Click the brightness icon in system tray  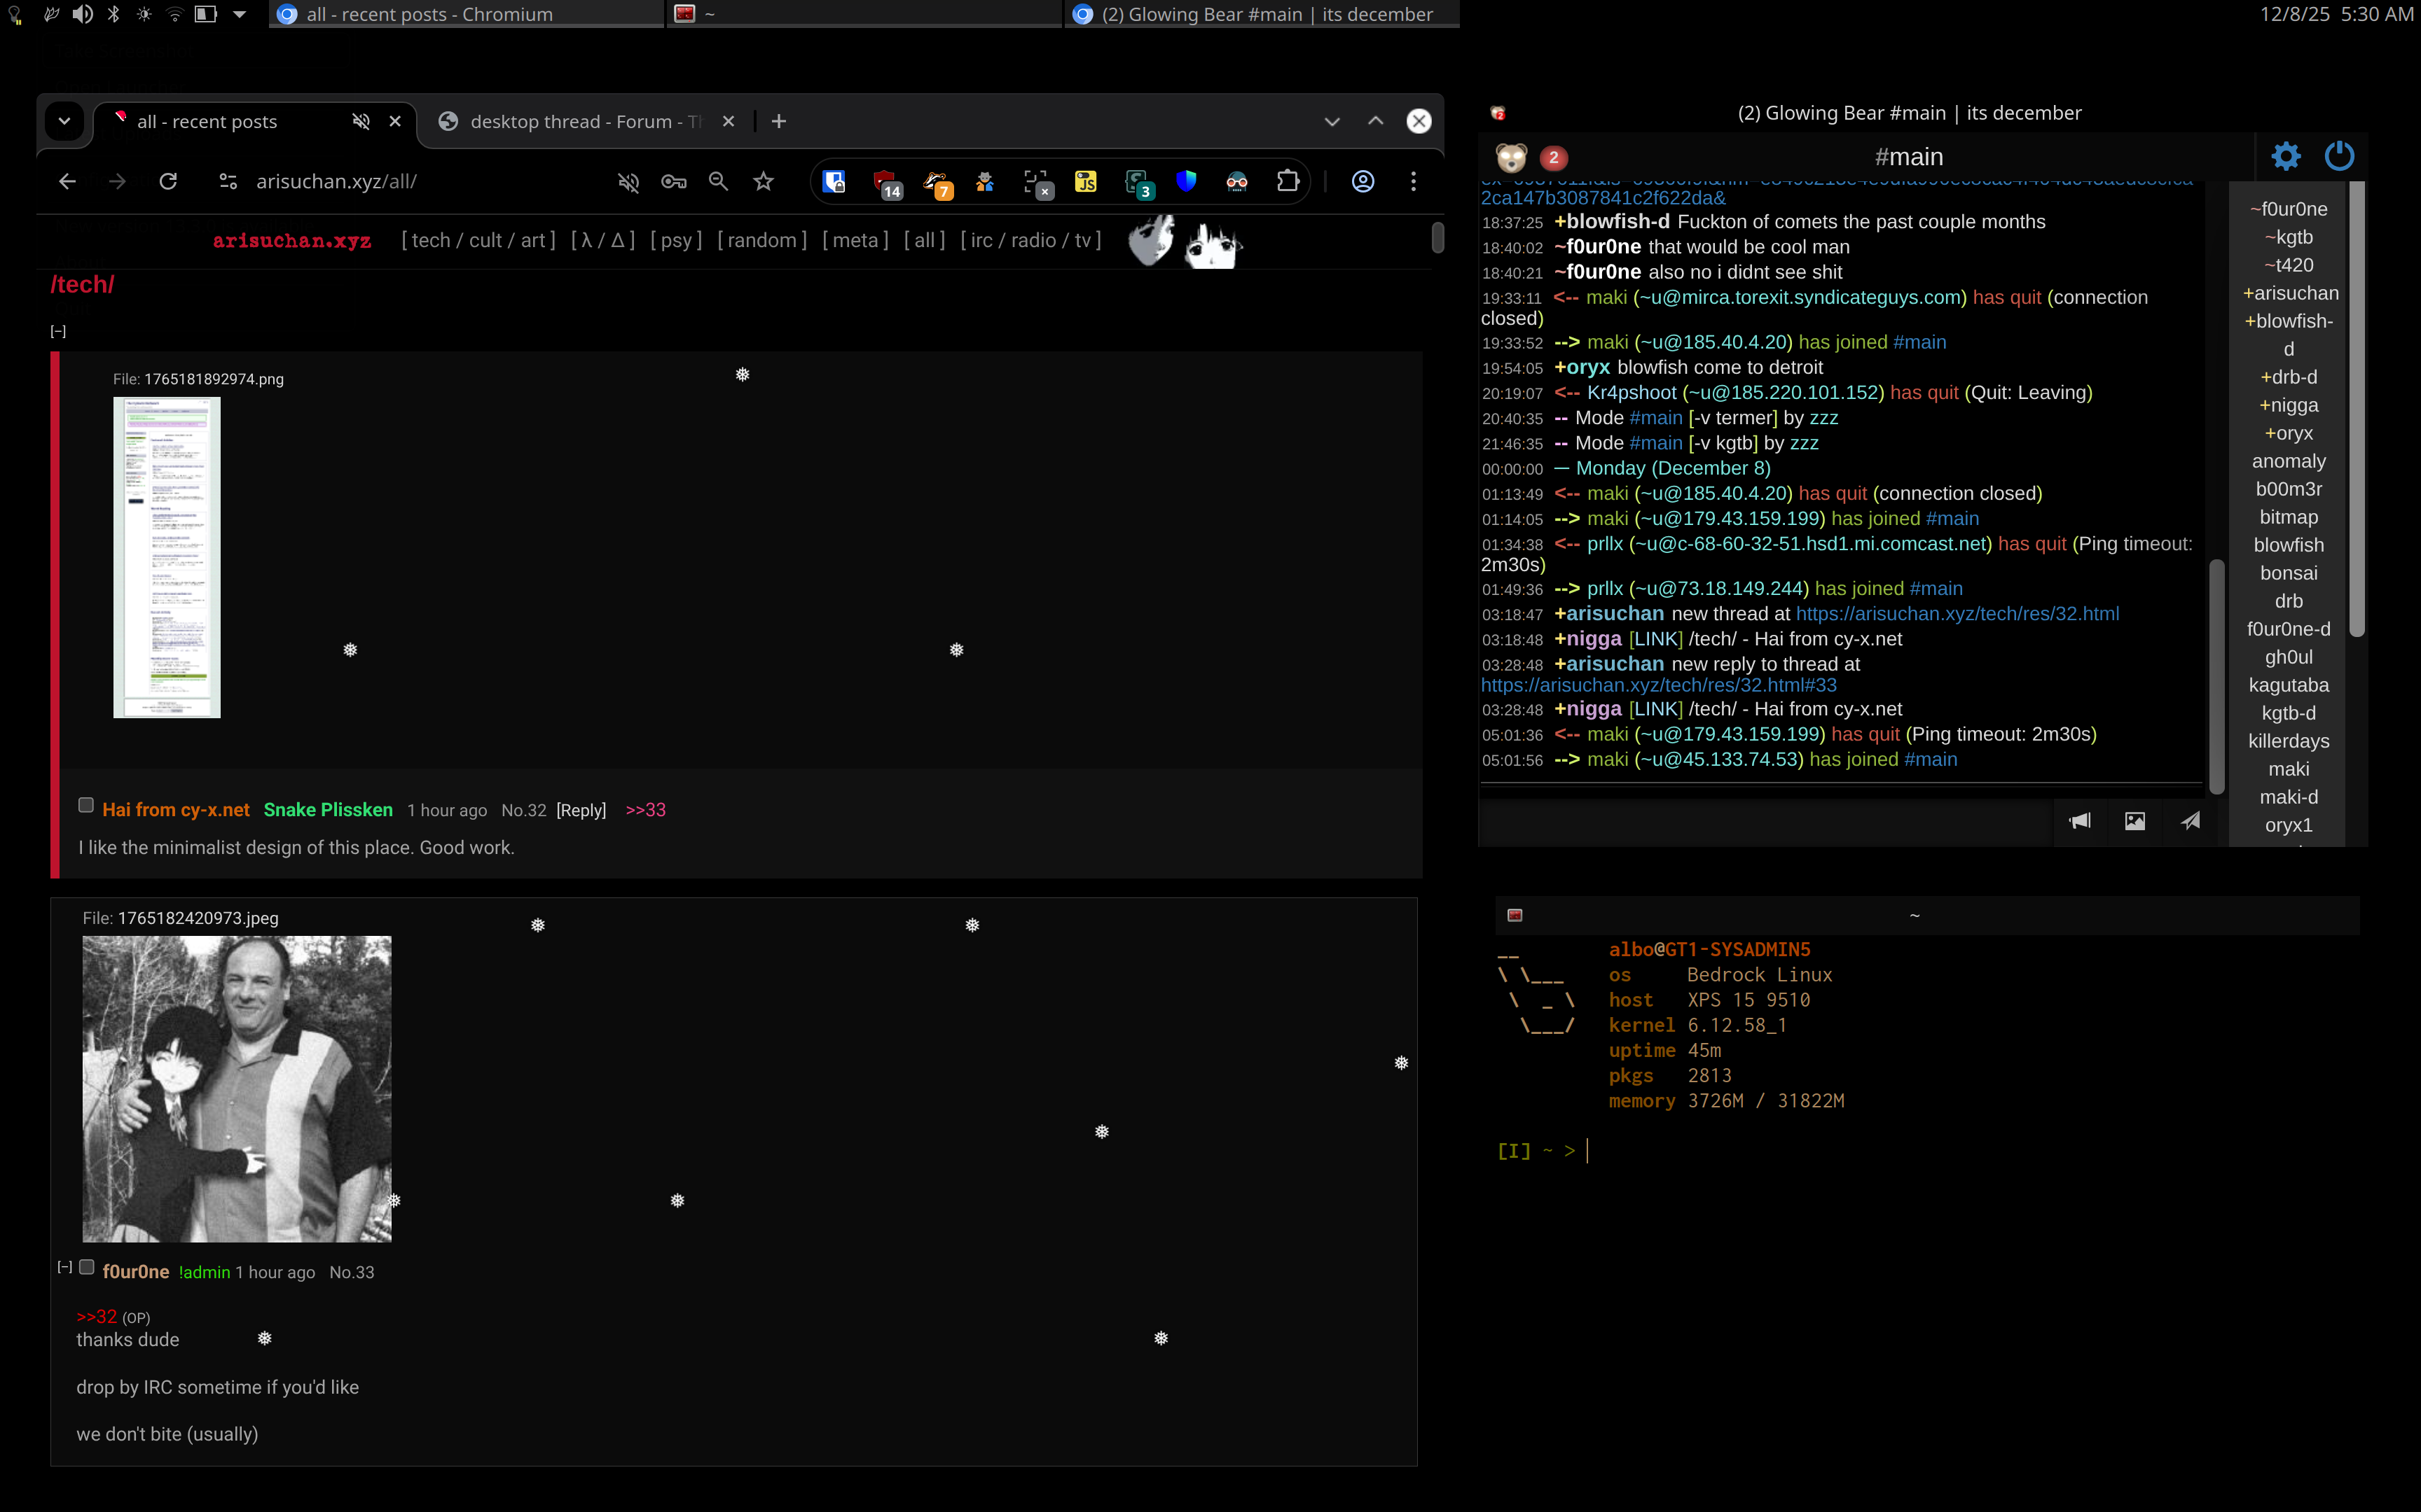tap(144, 14)
